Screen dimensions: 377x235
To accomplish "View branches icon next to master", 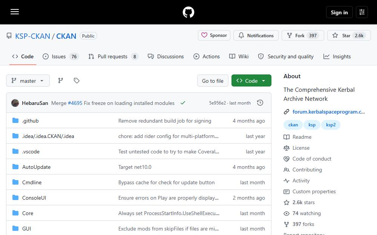I will [61, 80].
